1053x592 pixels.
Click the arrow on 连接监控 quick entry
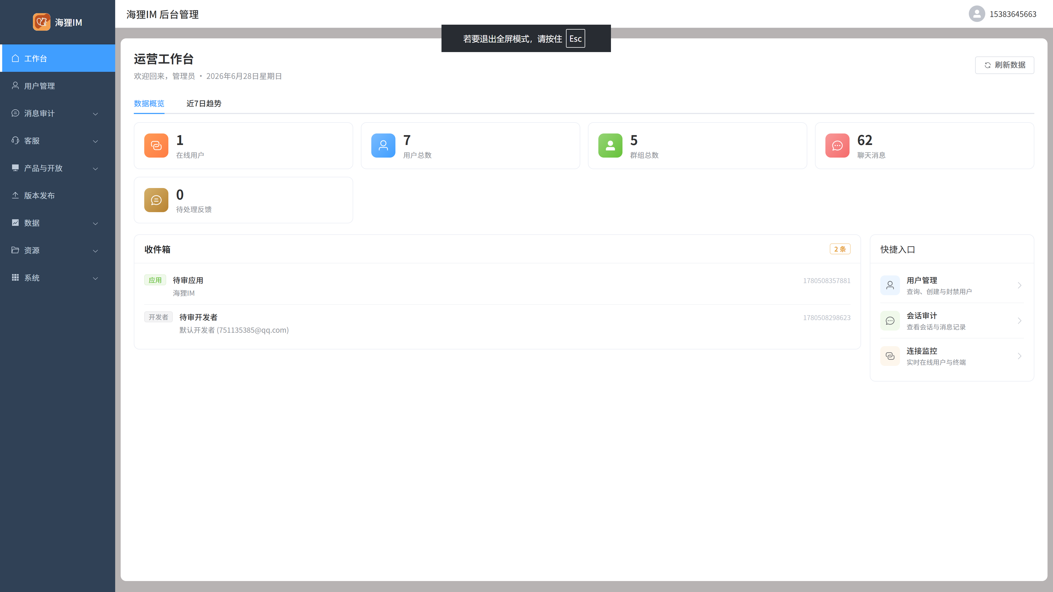tap(1020, 356)
